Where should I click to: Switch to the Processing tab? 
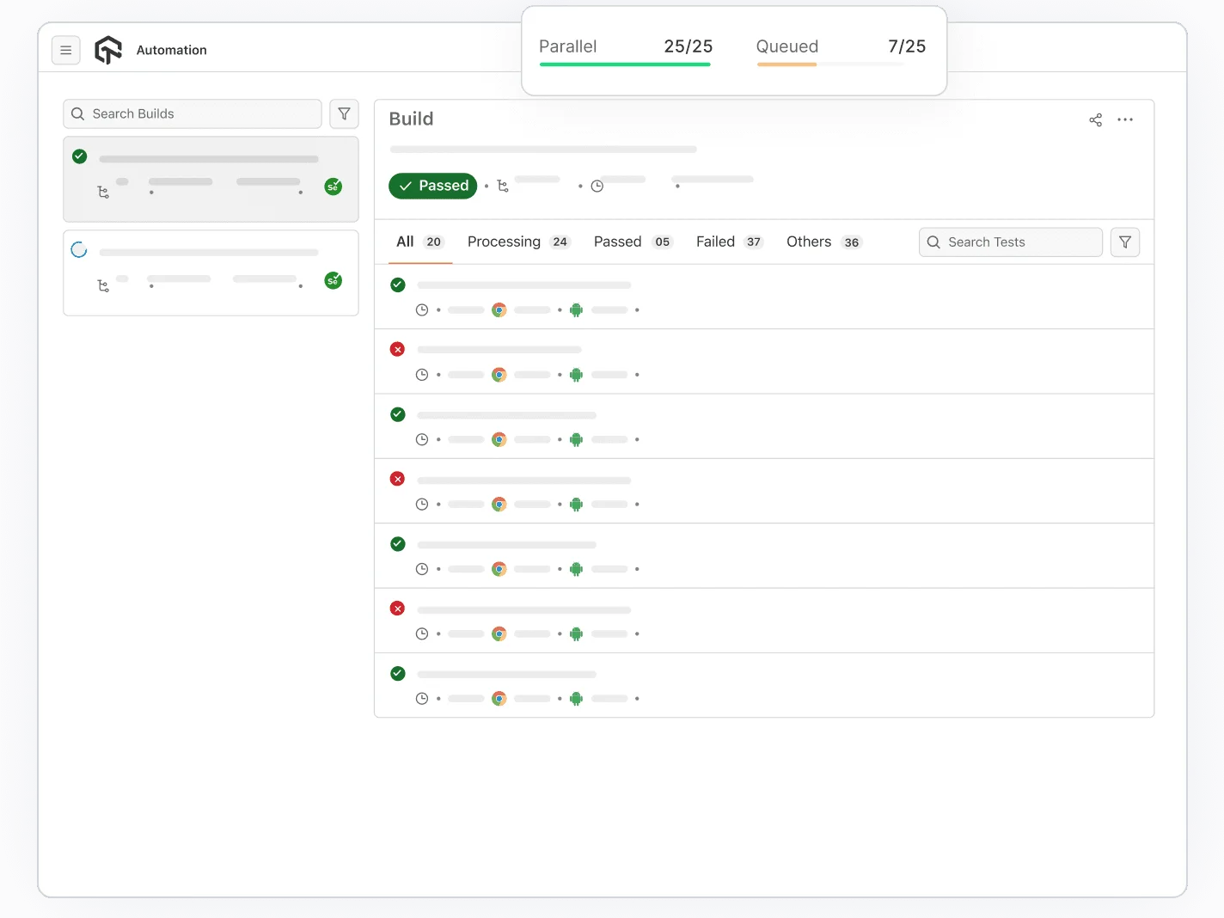[504, 242]
